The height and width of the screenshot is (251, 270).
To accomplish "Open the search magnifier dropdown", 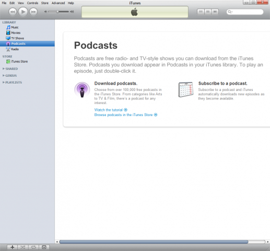I will tap(230, 12).
